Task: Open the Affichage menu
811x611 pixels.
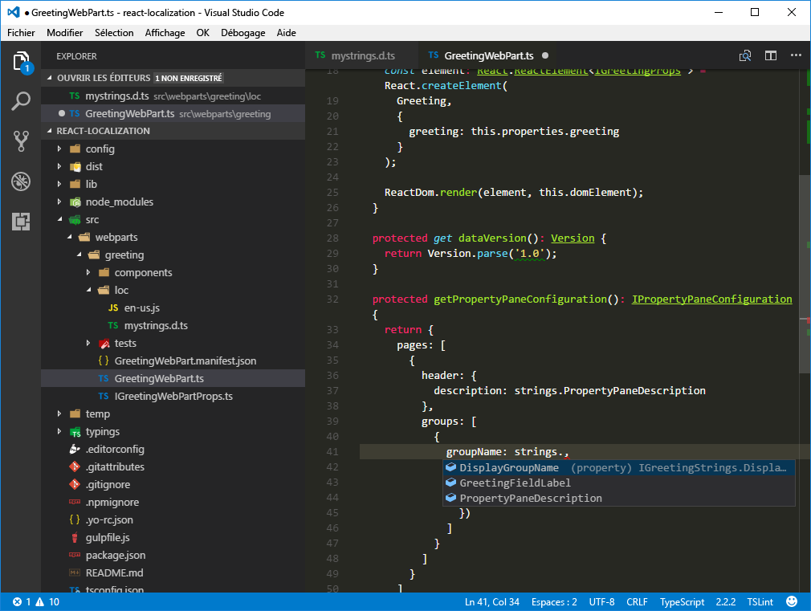Action: [x=165, y=33]
